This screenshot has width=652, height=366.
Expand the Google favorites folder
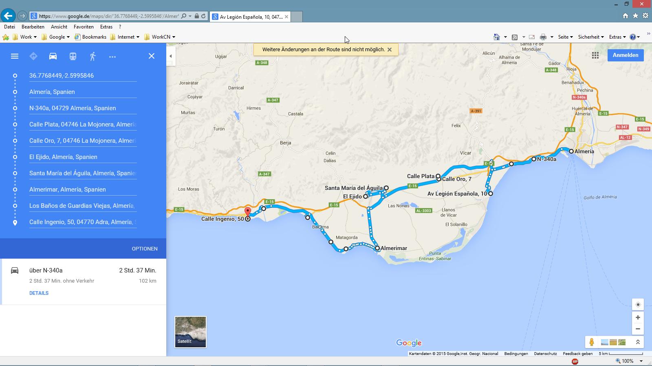pos(55,37)
